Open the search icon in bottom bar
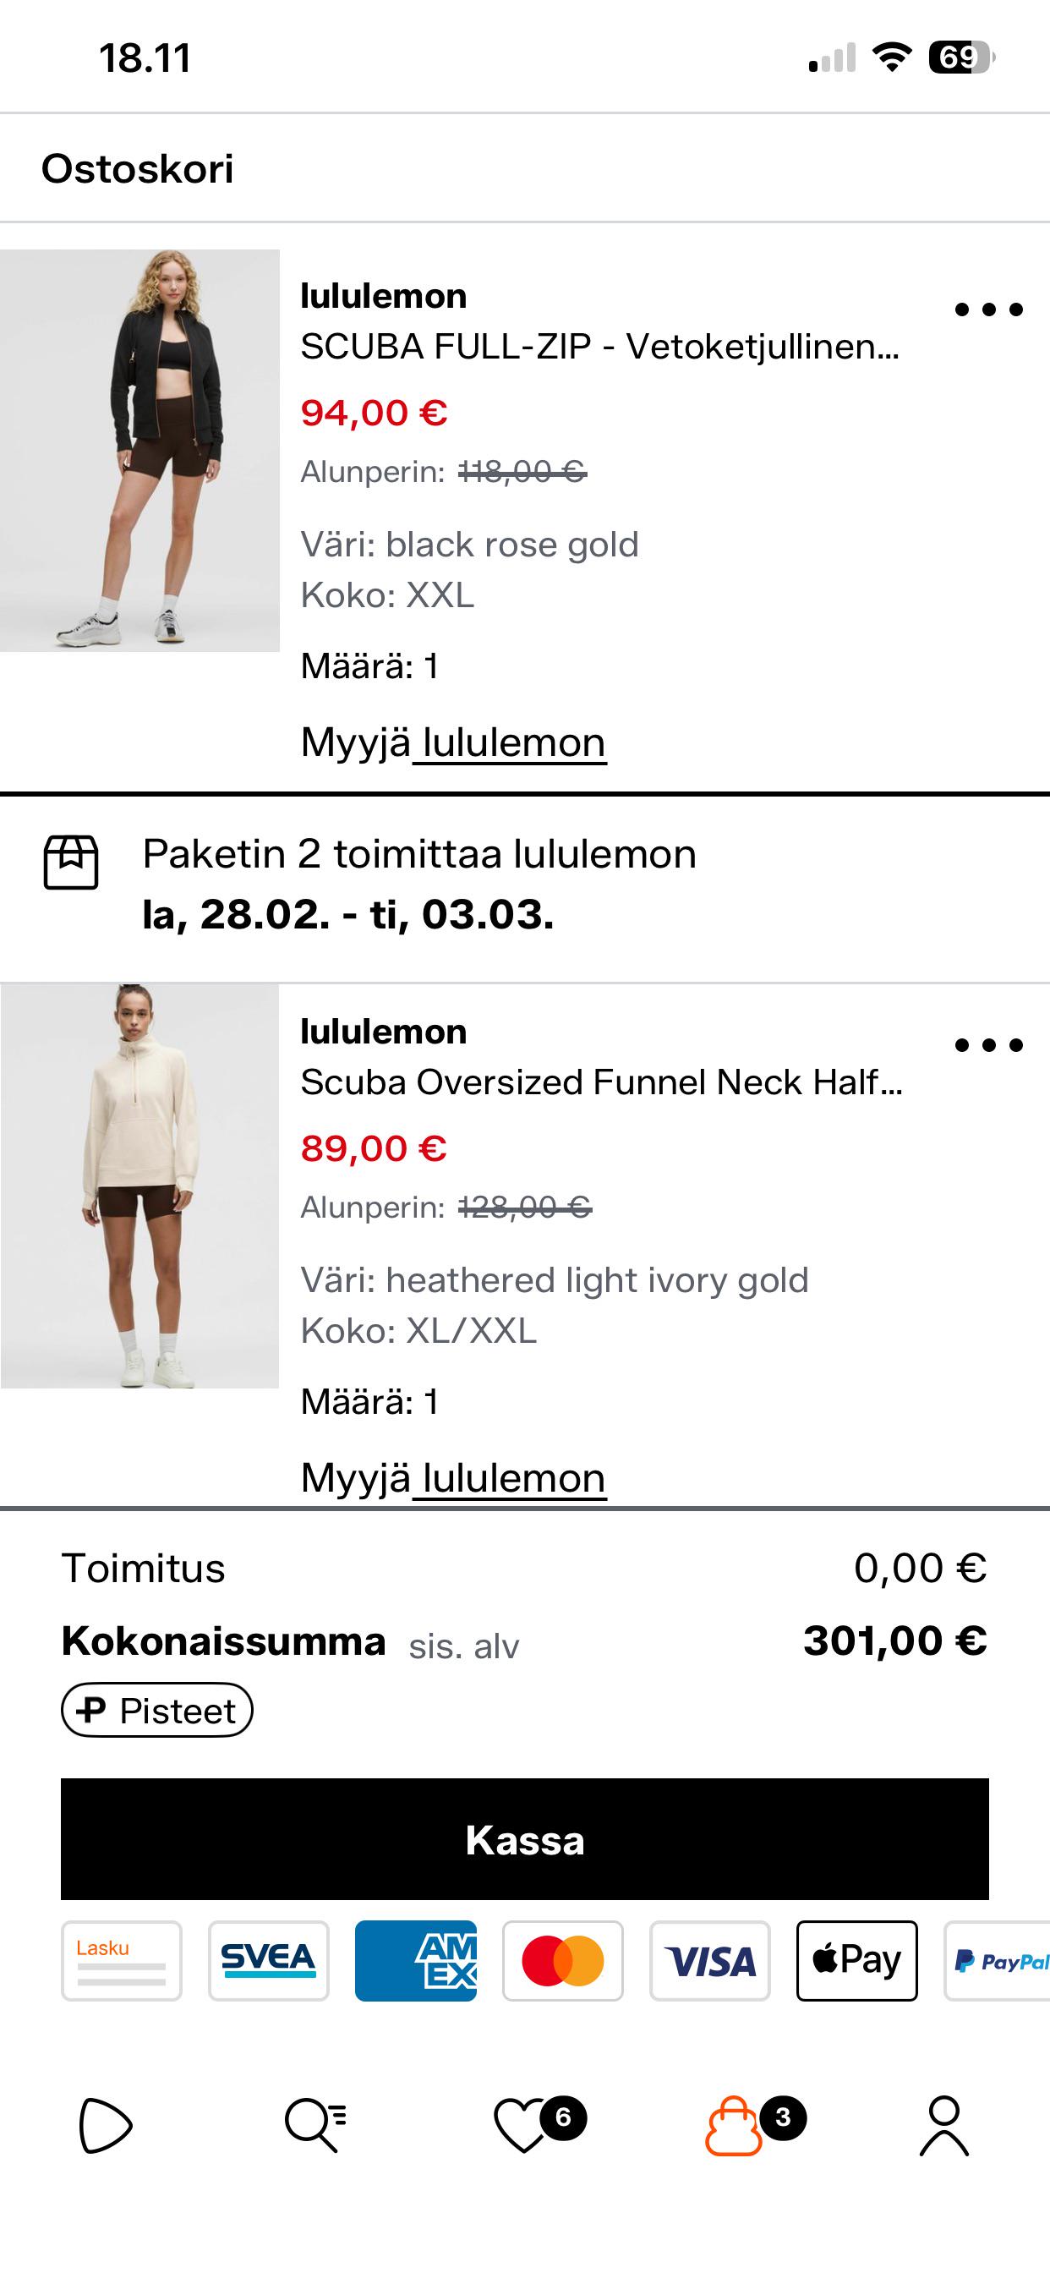This screenshot has height=2273, width=1050. point(315,2125)
